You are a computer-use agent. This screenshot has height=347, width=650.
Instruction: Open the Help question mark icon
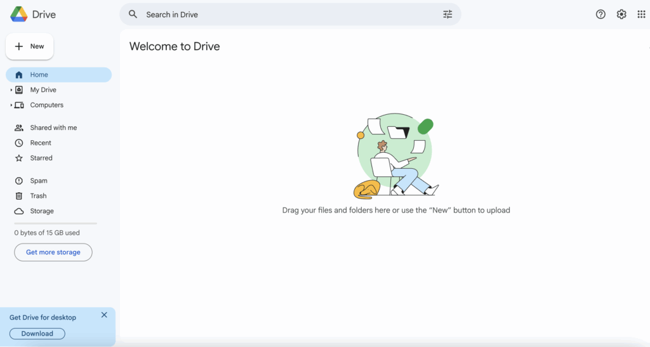(600, 15)
